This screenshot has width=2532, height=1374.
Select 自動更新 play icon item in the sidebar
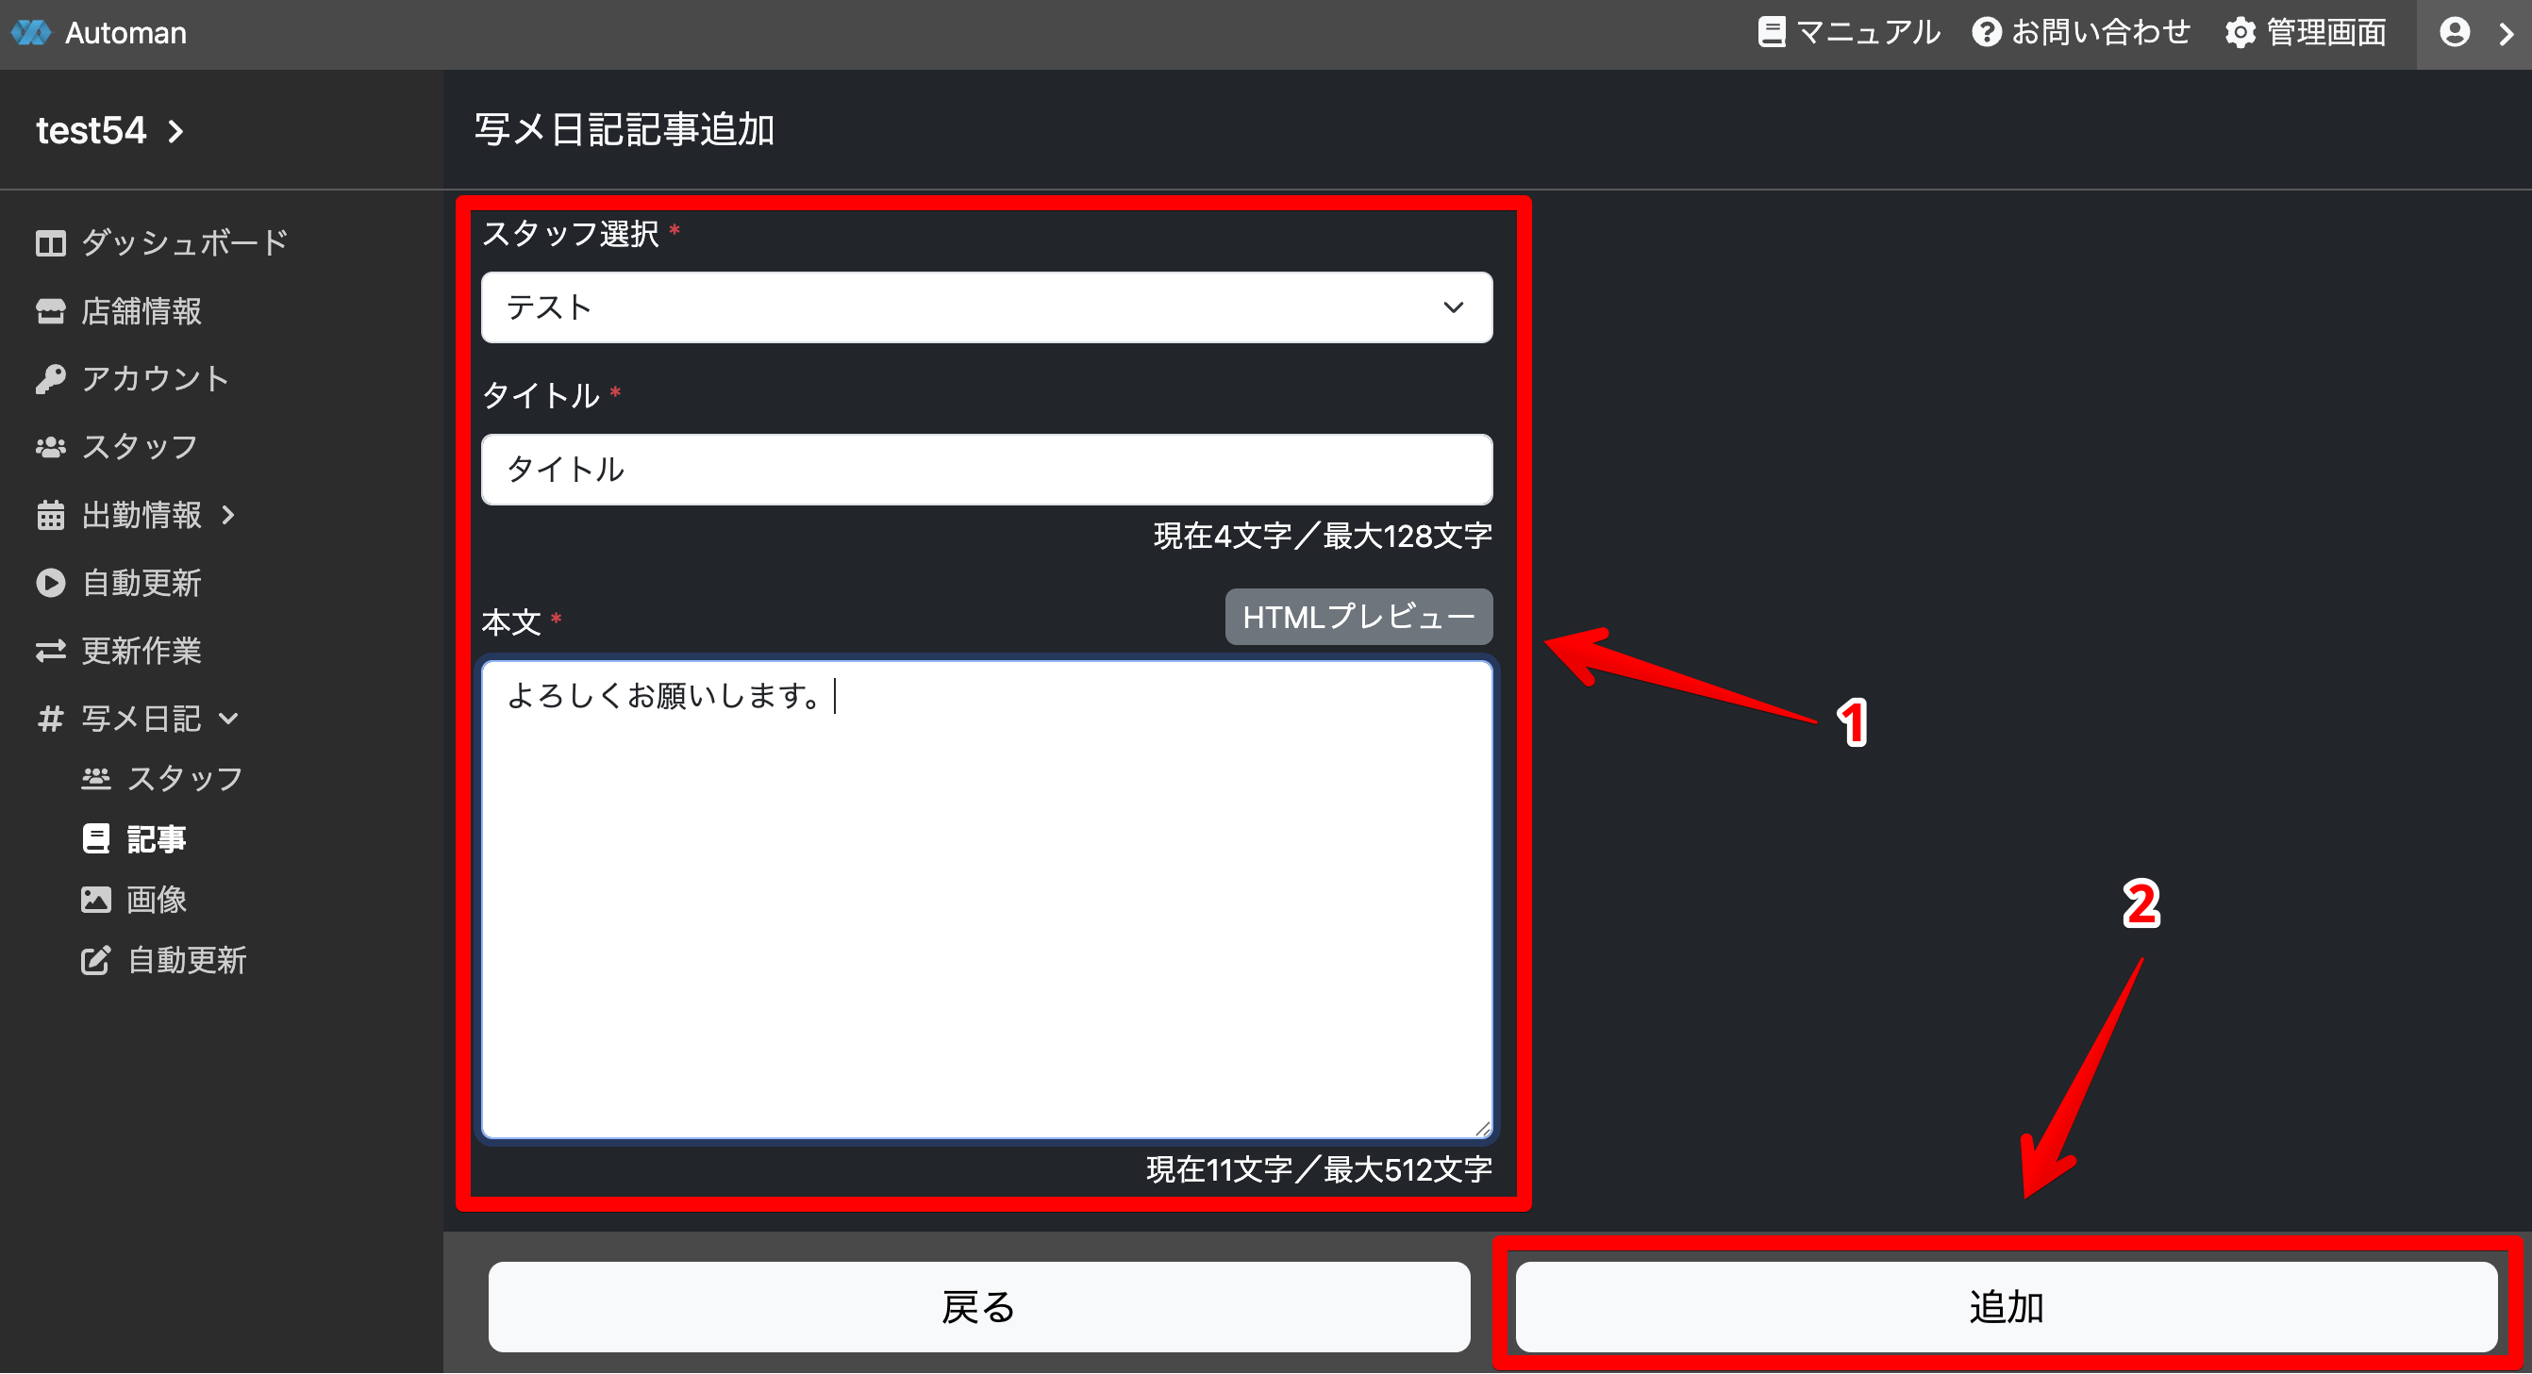[141, 583]
